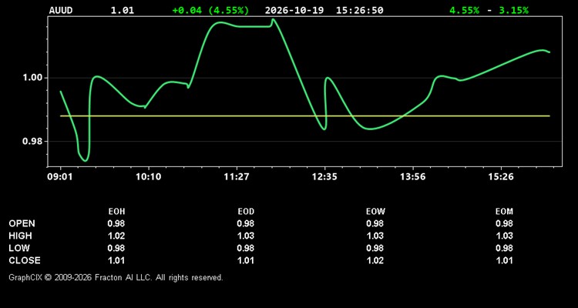This screenshot has height=308, width=578.
Task: Select the 10:10 time axis label
Action: point(148,177)
